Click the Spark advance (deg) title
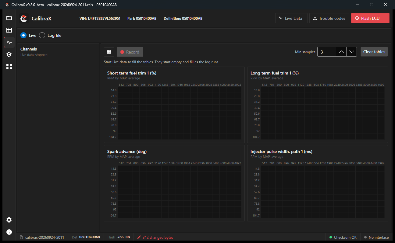395x243 pixels. click(127, 151)
